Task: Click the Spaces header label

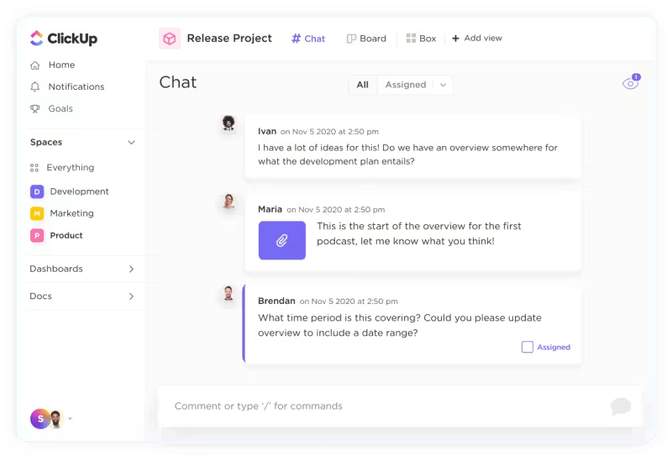Action: 46,142
